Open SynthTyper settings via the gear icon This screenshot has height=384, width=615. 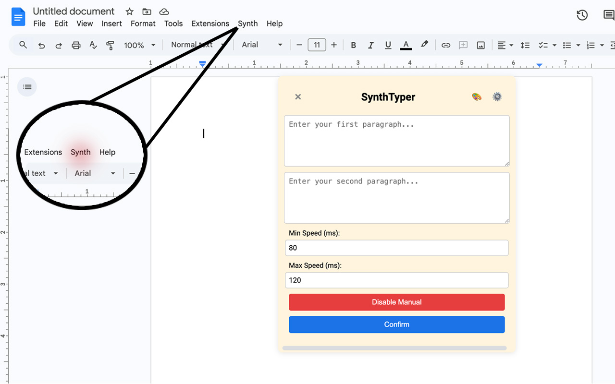tap(497, 96)
